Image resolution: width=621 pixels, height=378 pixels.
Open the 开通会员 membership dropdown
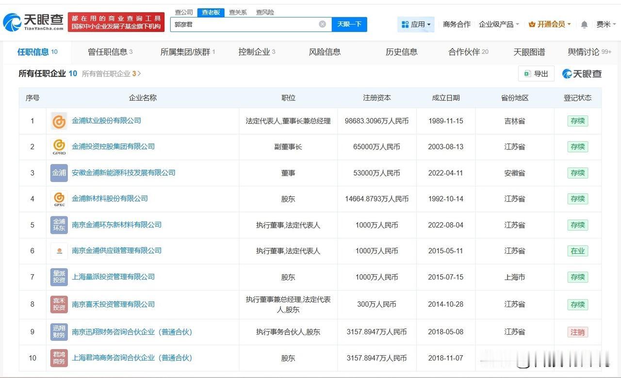pos(550,24)
